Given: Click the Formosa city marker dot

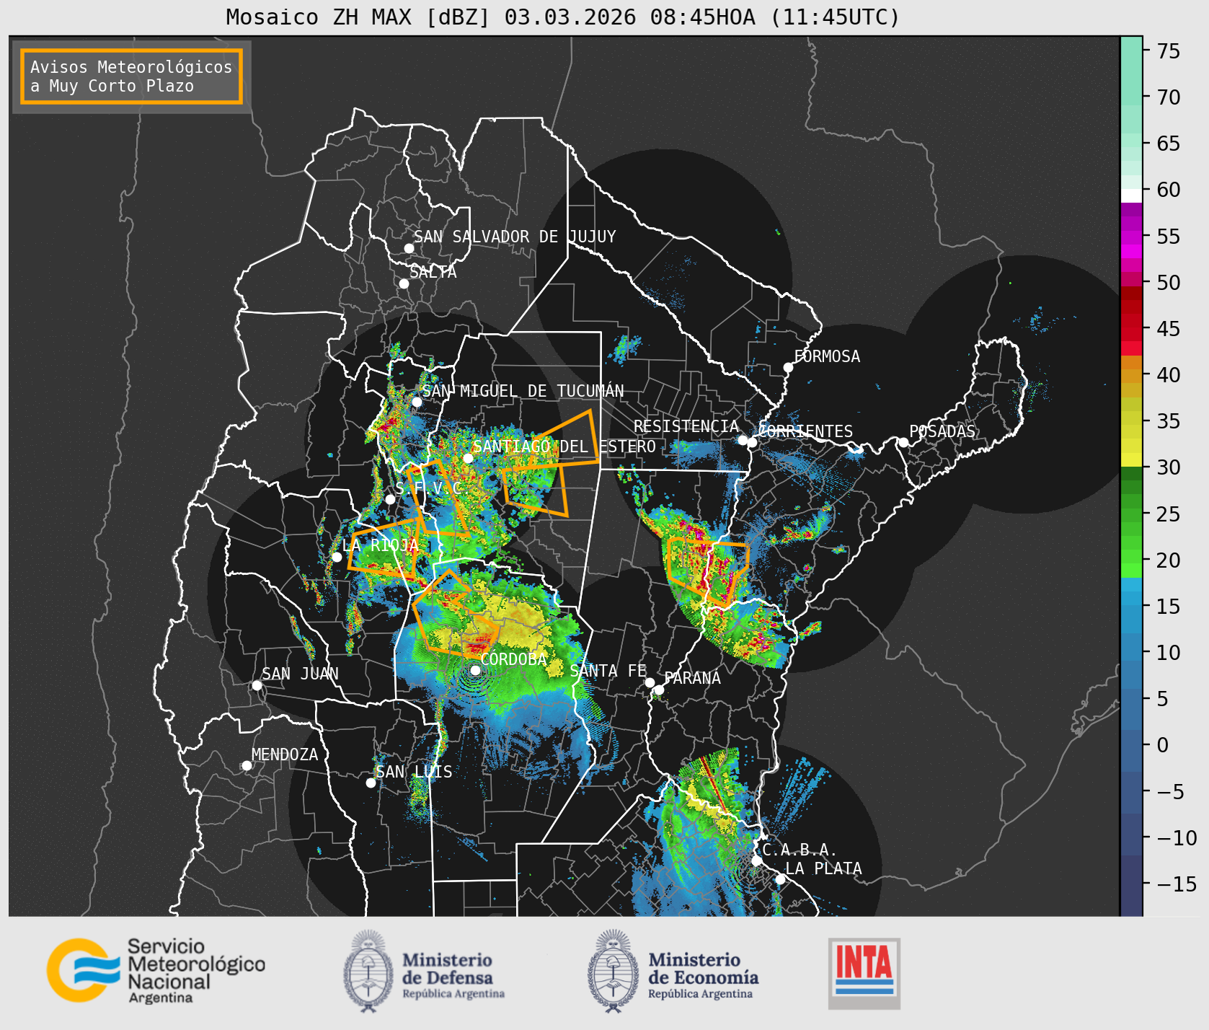Looking at the screenshot, I should coord(789,367).
